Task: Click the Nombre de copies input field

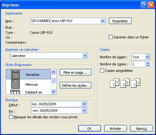Action: (138, 64)
